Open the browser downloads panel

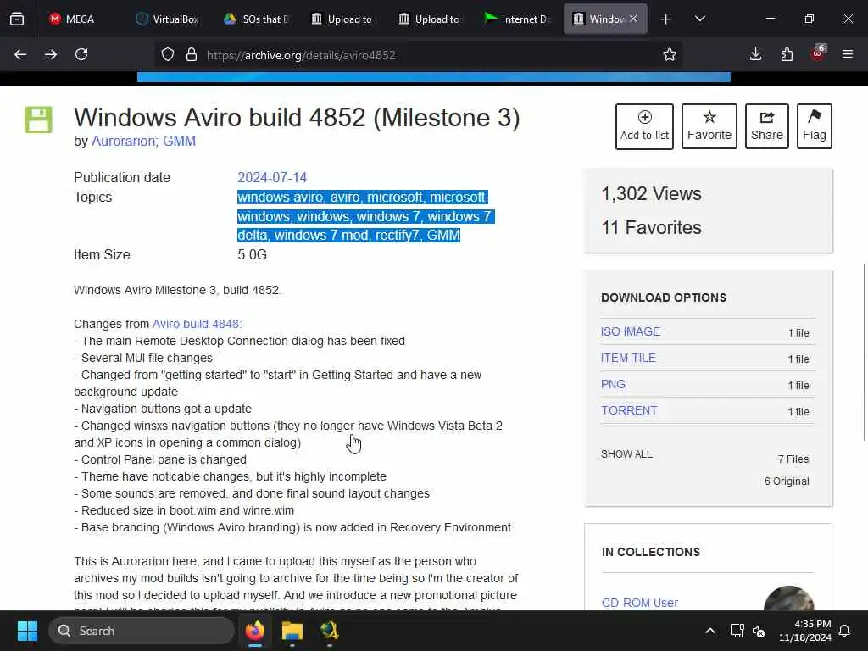pyautogui.click(x=755, y=55)
